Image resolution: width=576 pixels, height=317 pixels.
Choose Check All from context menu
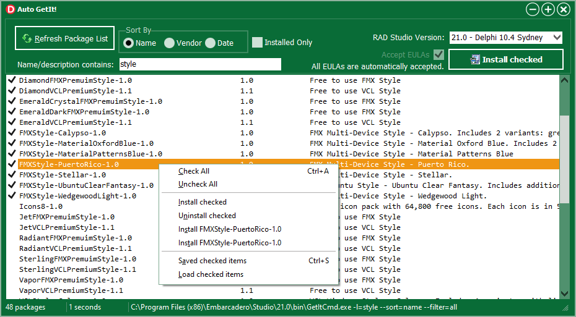point(249,171)
